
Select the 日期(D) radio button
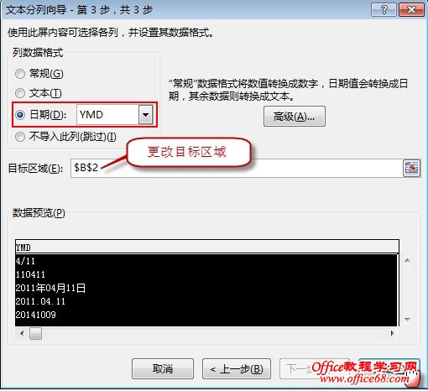coord(20,114)
